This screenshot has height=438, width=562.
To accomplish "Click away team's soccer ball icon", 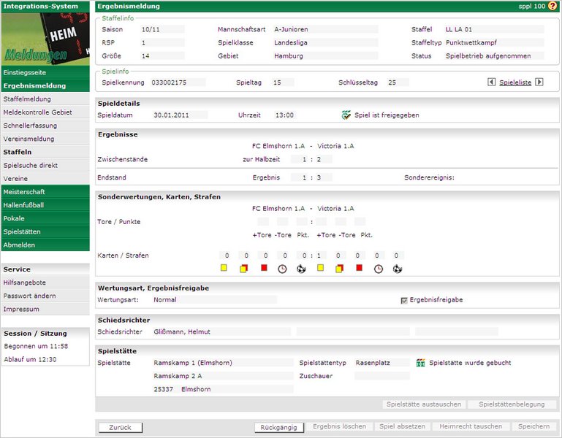I will tap(398, 269).
